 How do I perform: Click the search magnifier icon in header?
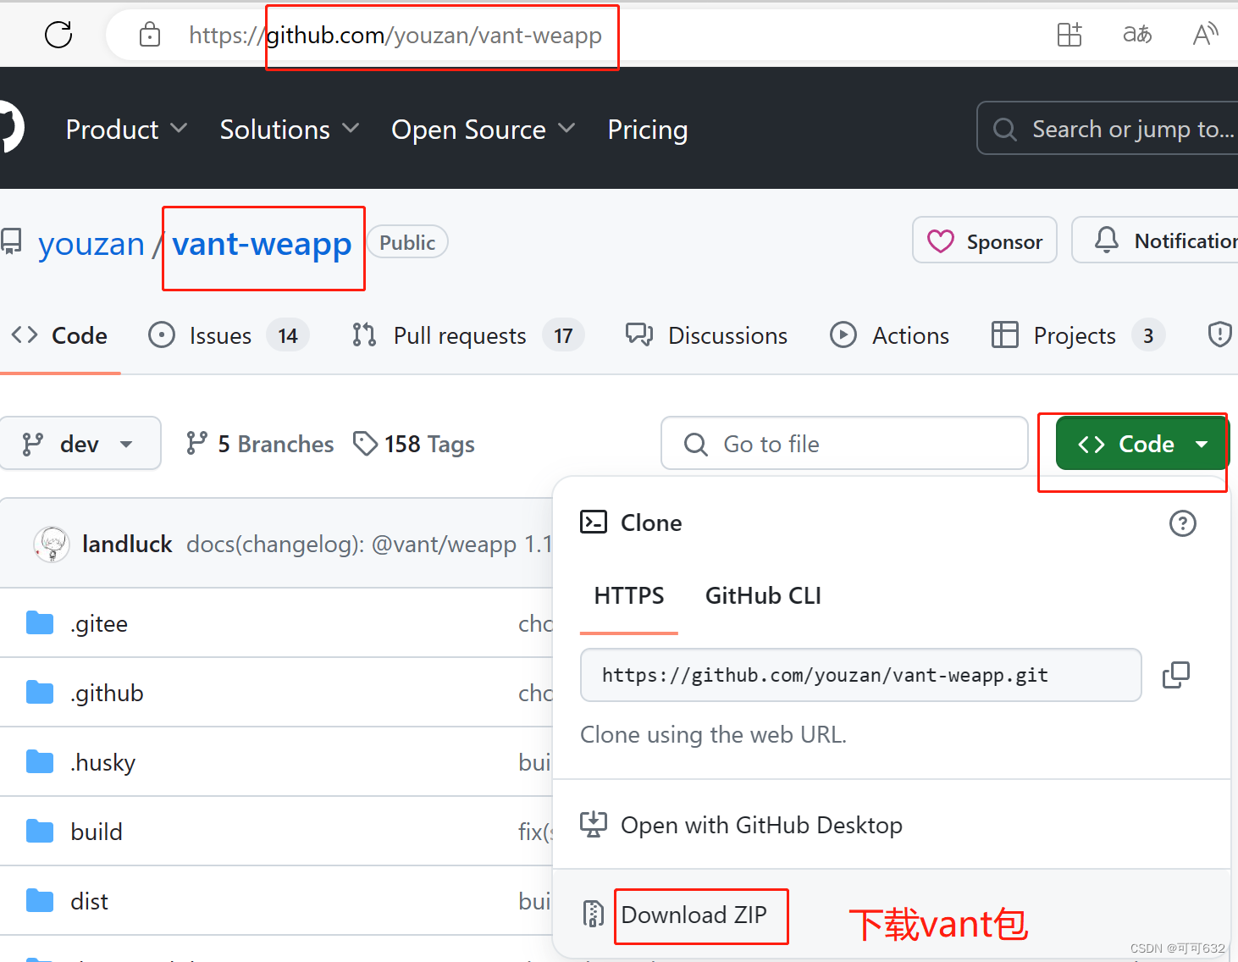click(x=1005, y=130)
